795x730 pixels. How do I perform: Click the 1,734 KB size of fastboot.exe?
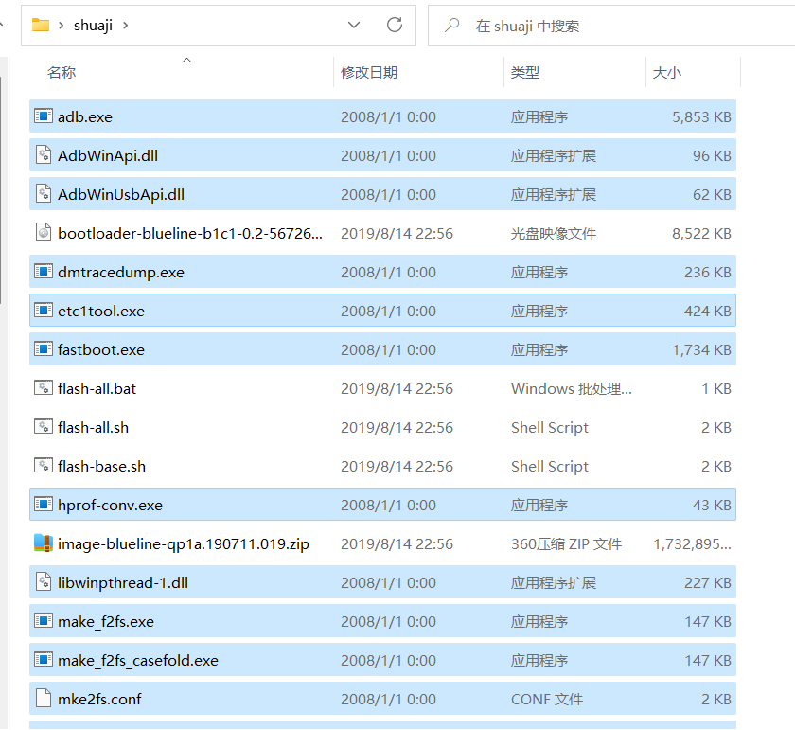coord(701,350)
